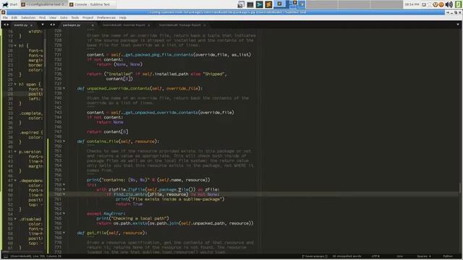
Task: Open the Selection menu
Action: [x=28, y=17]
